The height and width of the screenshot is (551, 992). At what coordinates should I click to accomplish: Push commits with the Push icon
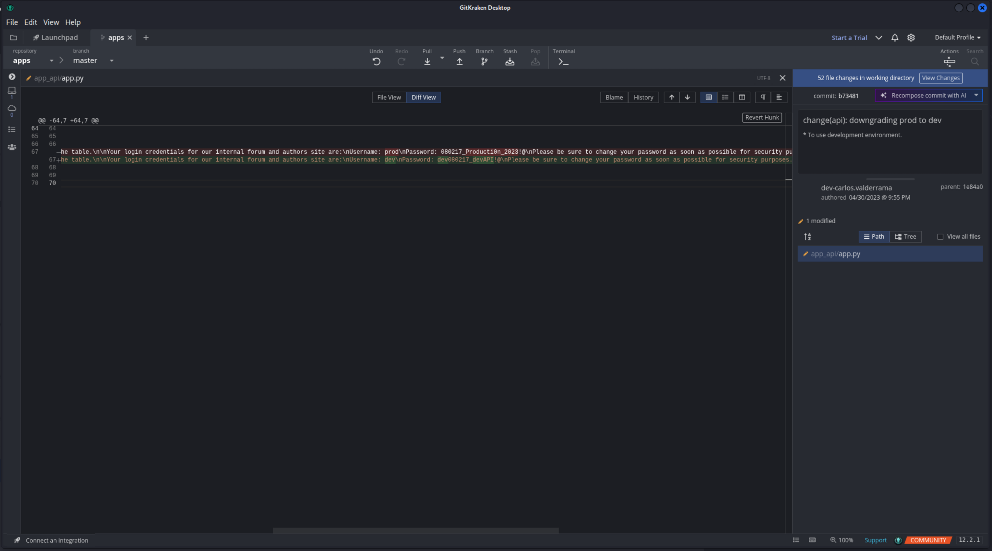(x=459, y=62)
